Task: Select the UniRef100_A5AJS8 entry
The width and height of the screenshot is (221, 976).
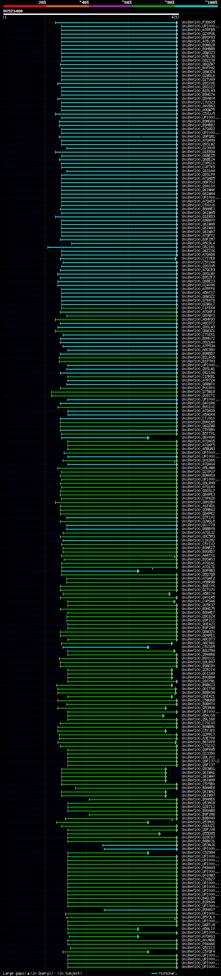Action: tap(198, 716)
